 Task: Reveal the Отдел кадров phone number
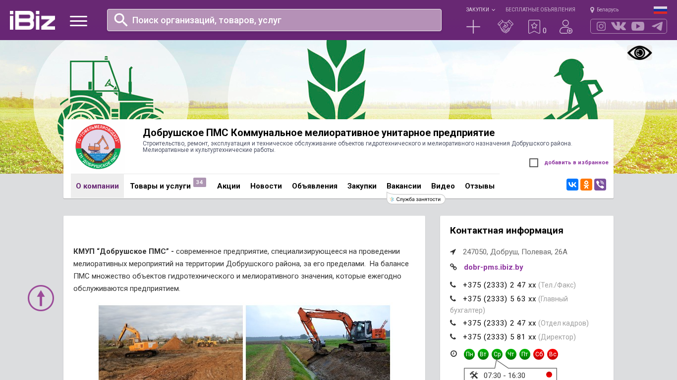(500, 323)
